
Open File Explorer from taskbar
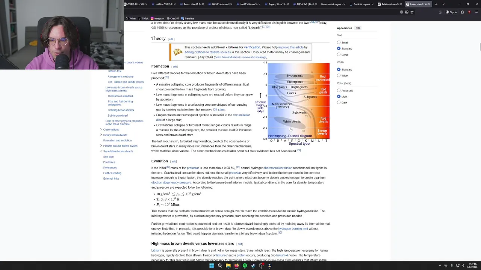click(228, 265)
